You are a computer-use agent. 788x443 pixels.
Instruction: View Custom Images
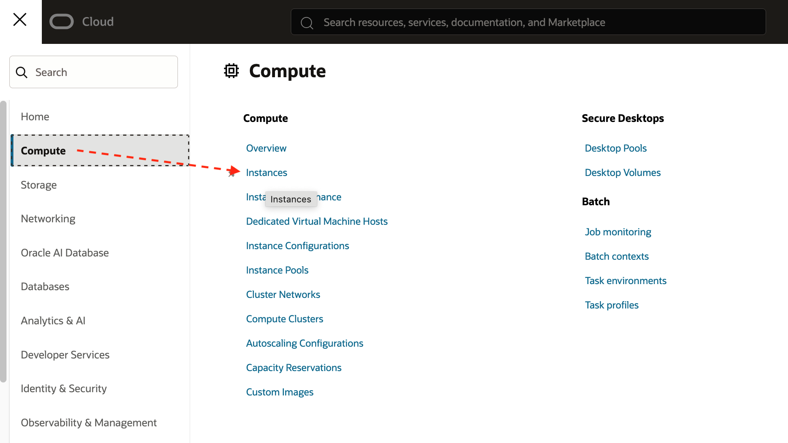(x=279, y=392)
